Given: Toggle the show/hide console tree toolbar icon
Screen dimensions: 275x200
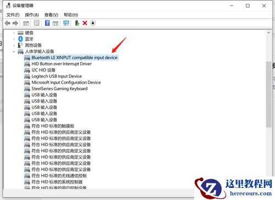Looking at the screenshot, I should pyautogui.click(x=26, y=23).
